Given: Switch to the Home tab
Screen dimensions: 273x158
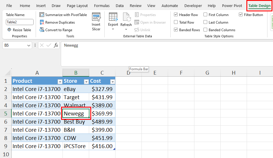Looking at the screenshot, I should pos(25,6).
